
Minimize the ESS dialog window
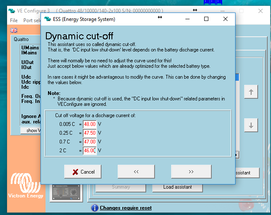[187, 19]
